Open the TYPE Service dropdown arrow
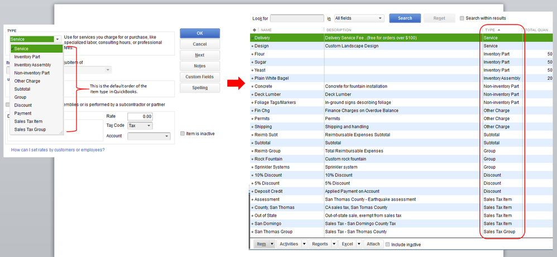This screenshot has width=557, height=257. point(57,40)
